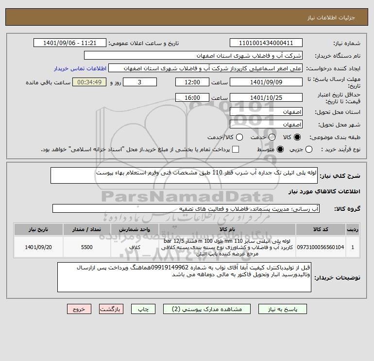Click the response deadline date 1401/09/09
Viewport: 374px width, 361px height.
pos(266,82)
